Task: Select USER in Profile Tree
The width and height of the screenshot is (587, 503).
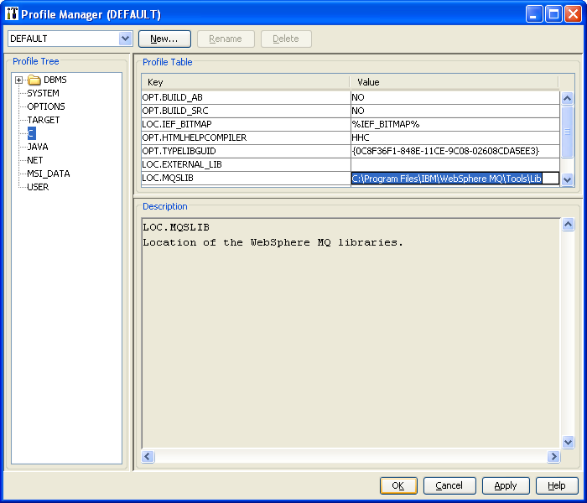Action: point(38,187)
